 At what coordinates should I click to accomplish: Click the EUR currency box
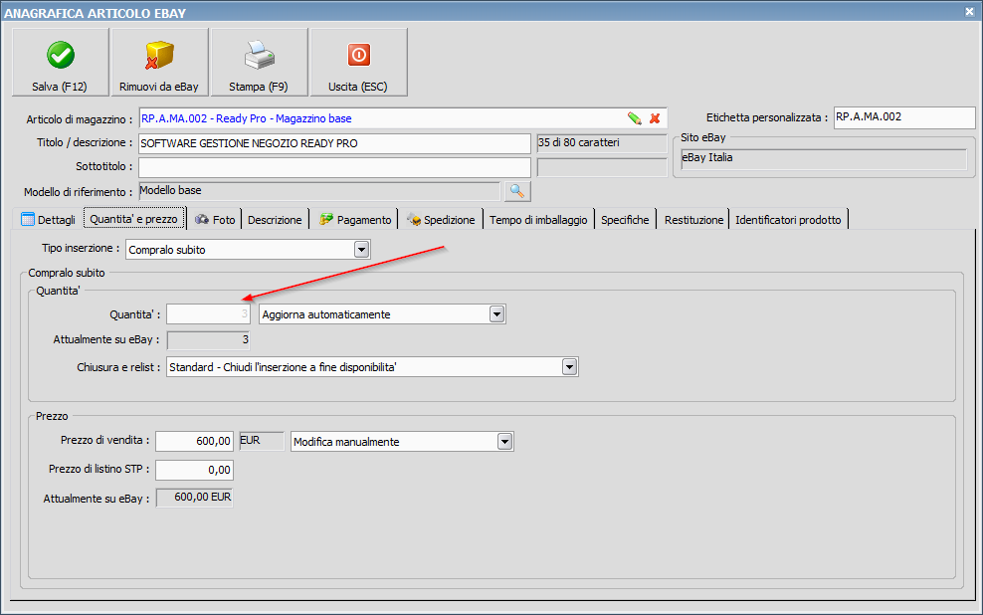pyautogui.click(x=262, y=441)
